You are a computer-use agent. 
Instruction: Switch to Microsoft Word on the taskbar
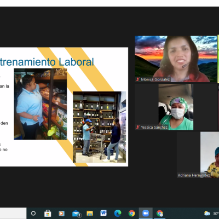103,213
